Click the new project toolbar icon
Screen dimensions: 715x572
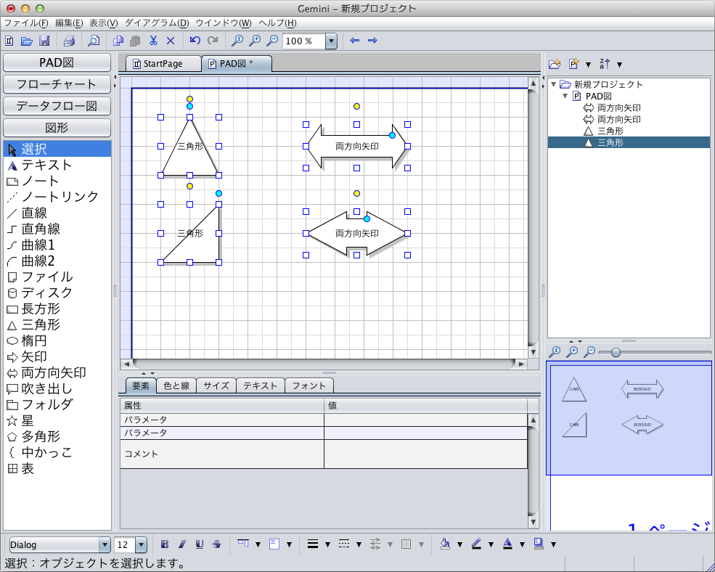click(x=9, y=41)
